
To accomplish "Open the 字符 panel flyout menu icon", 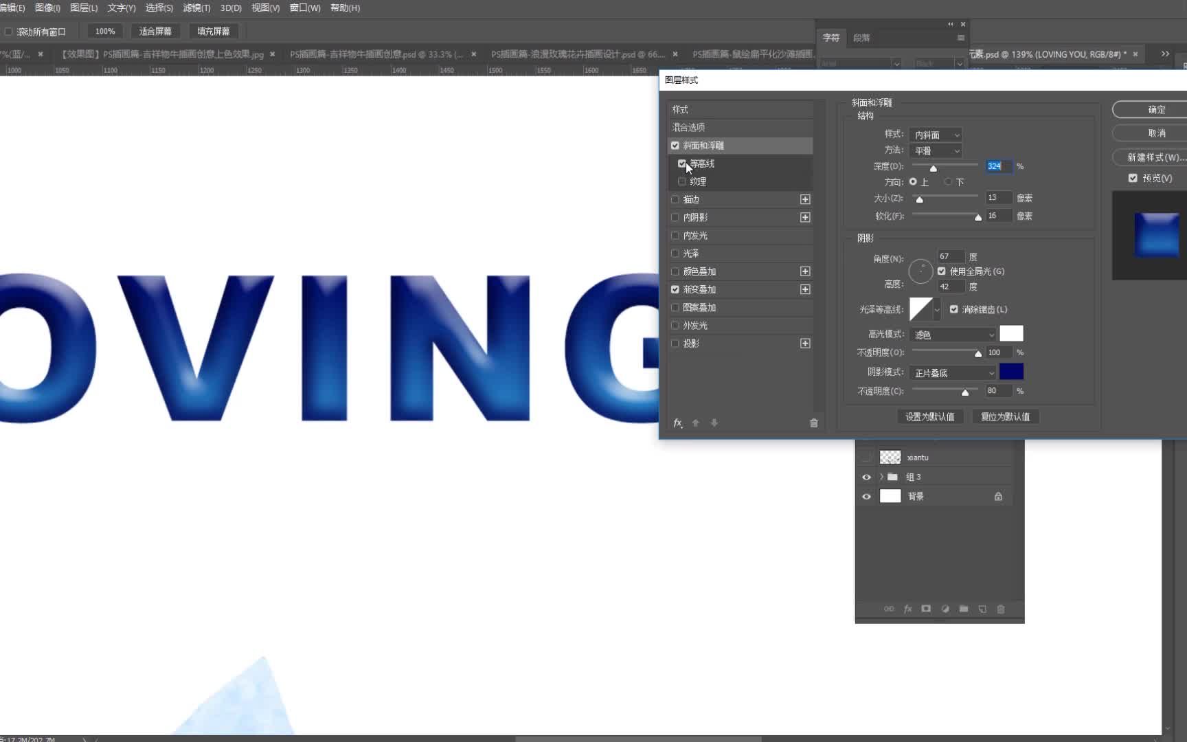I will (x=960, y=38).
